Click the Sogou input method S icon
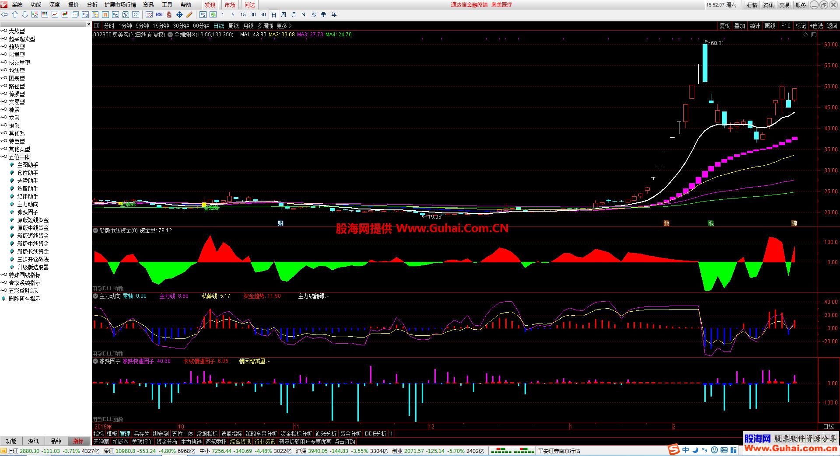 click(x=674, y=449)
